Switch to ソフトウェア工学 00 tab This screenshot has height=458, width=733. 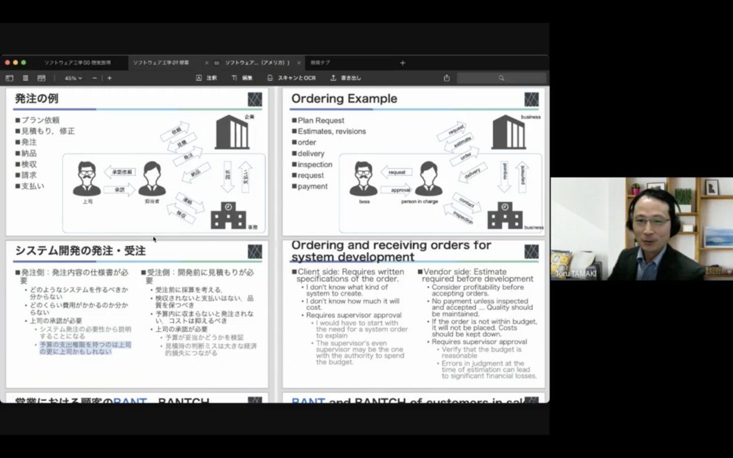pos(77,63)
